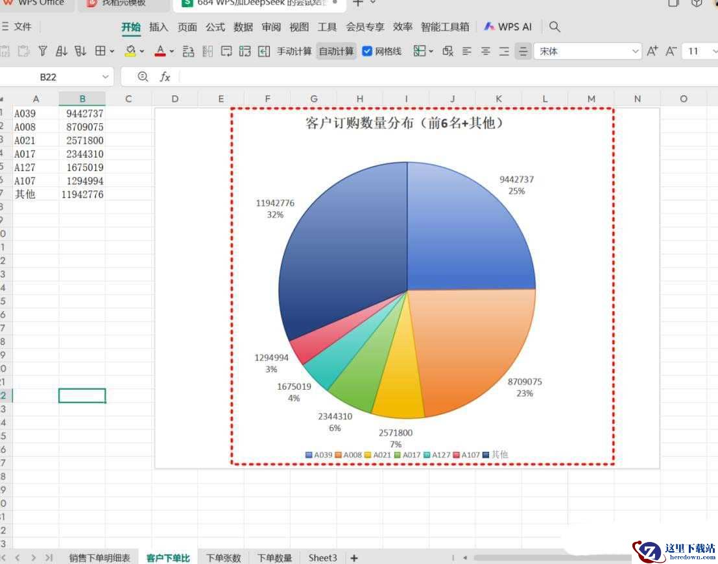Switch to the 视图 ribbon tab
The width and height of the screenshot is (718, 564).
(299, 27)
